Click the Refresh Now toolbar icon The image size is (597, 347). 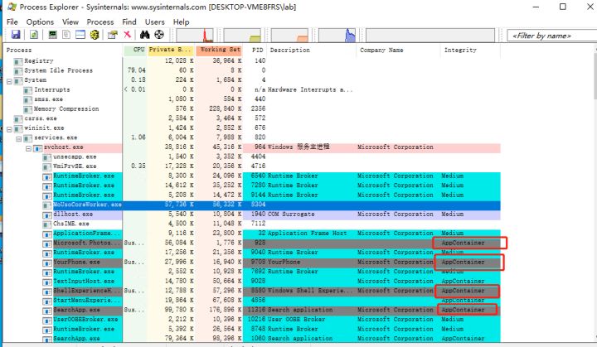(x=34, y=35)
